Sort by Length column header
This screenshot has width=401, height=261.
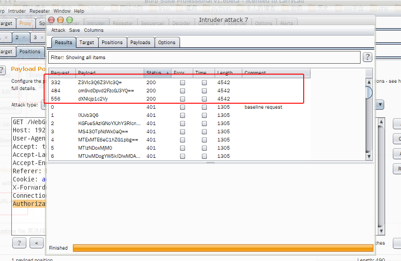tap(228, 73)
